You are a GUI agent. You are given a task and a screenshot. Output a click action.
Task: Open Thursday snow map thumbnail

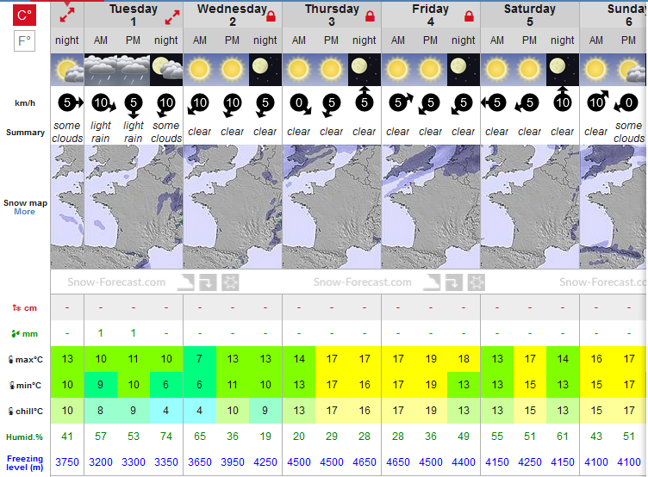point(332,207)
